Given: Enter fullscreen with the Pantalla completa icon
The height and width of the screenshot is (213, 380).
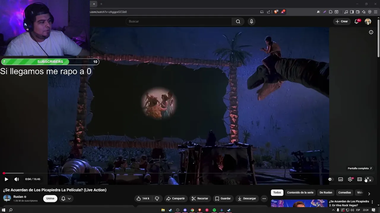Looking at the screenshot, I should [369, 179].
